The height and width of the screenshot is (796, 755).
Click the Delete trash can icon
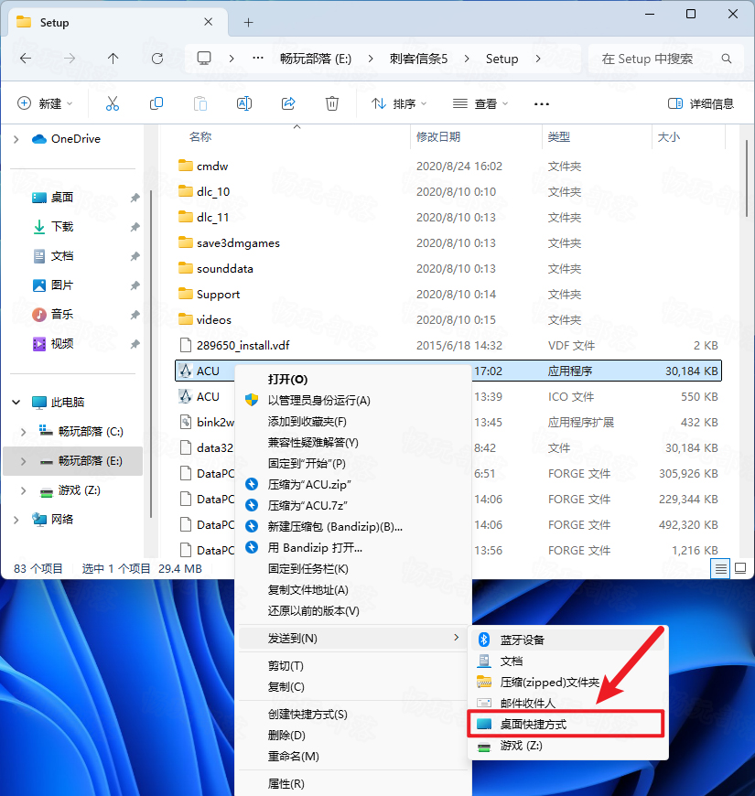coord(332,103)
